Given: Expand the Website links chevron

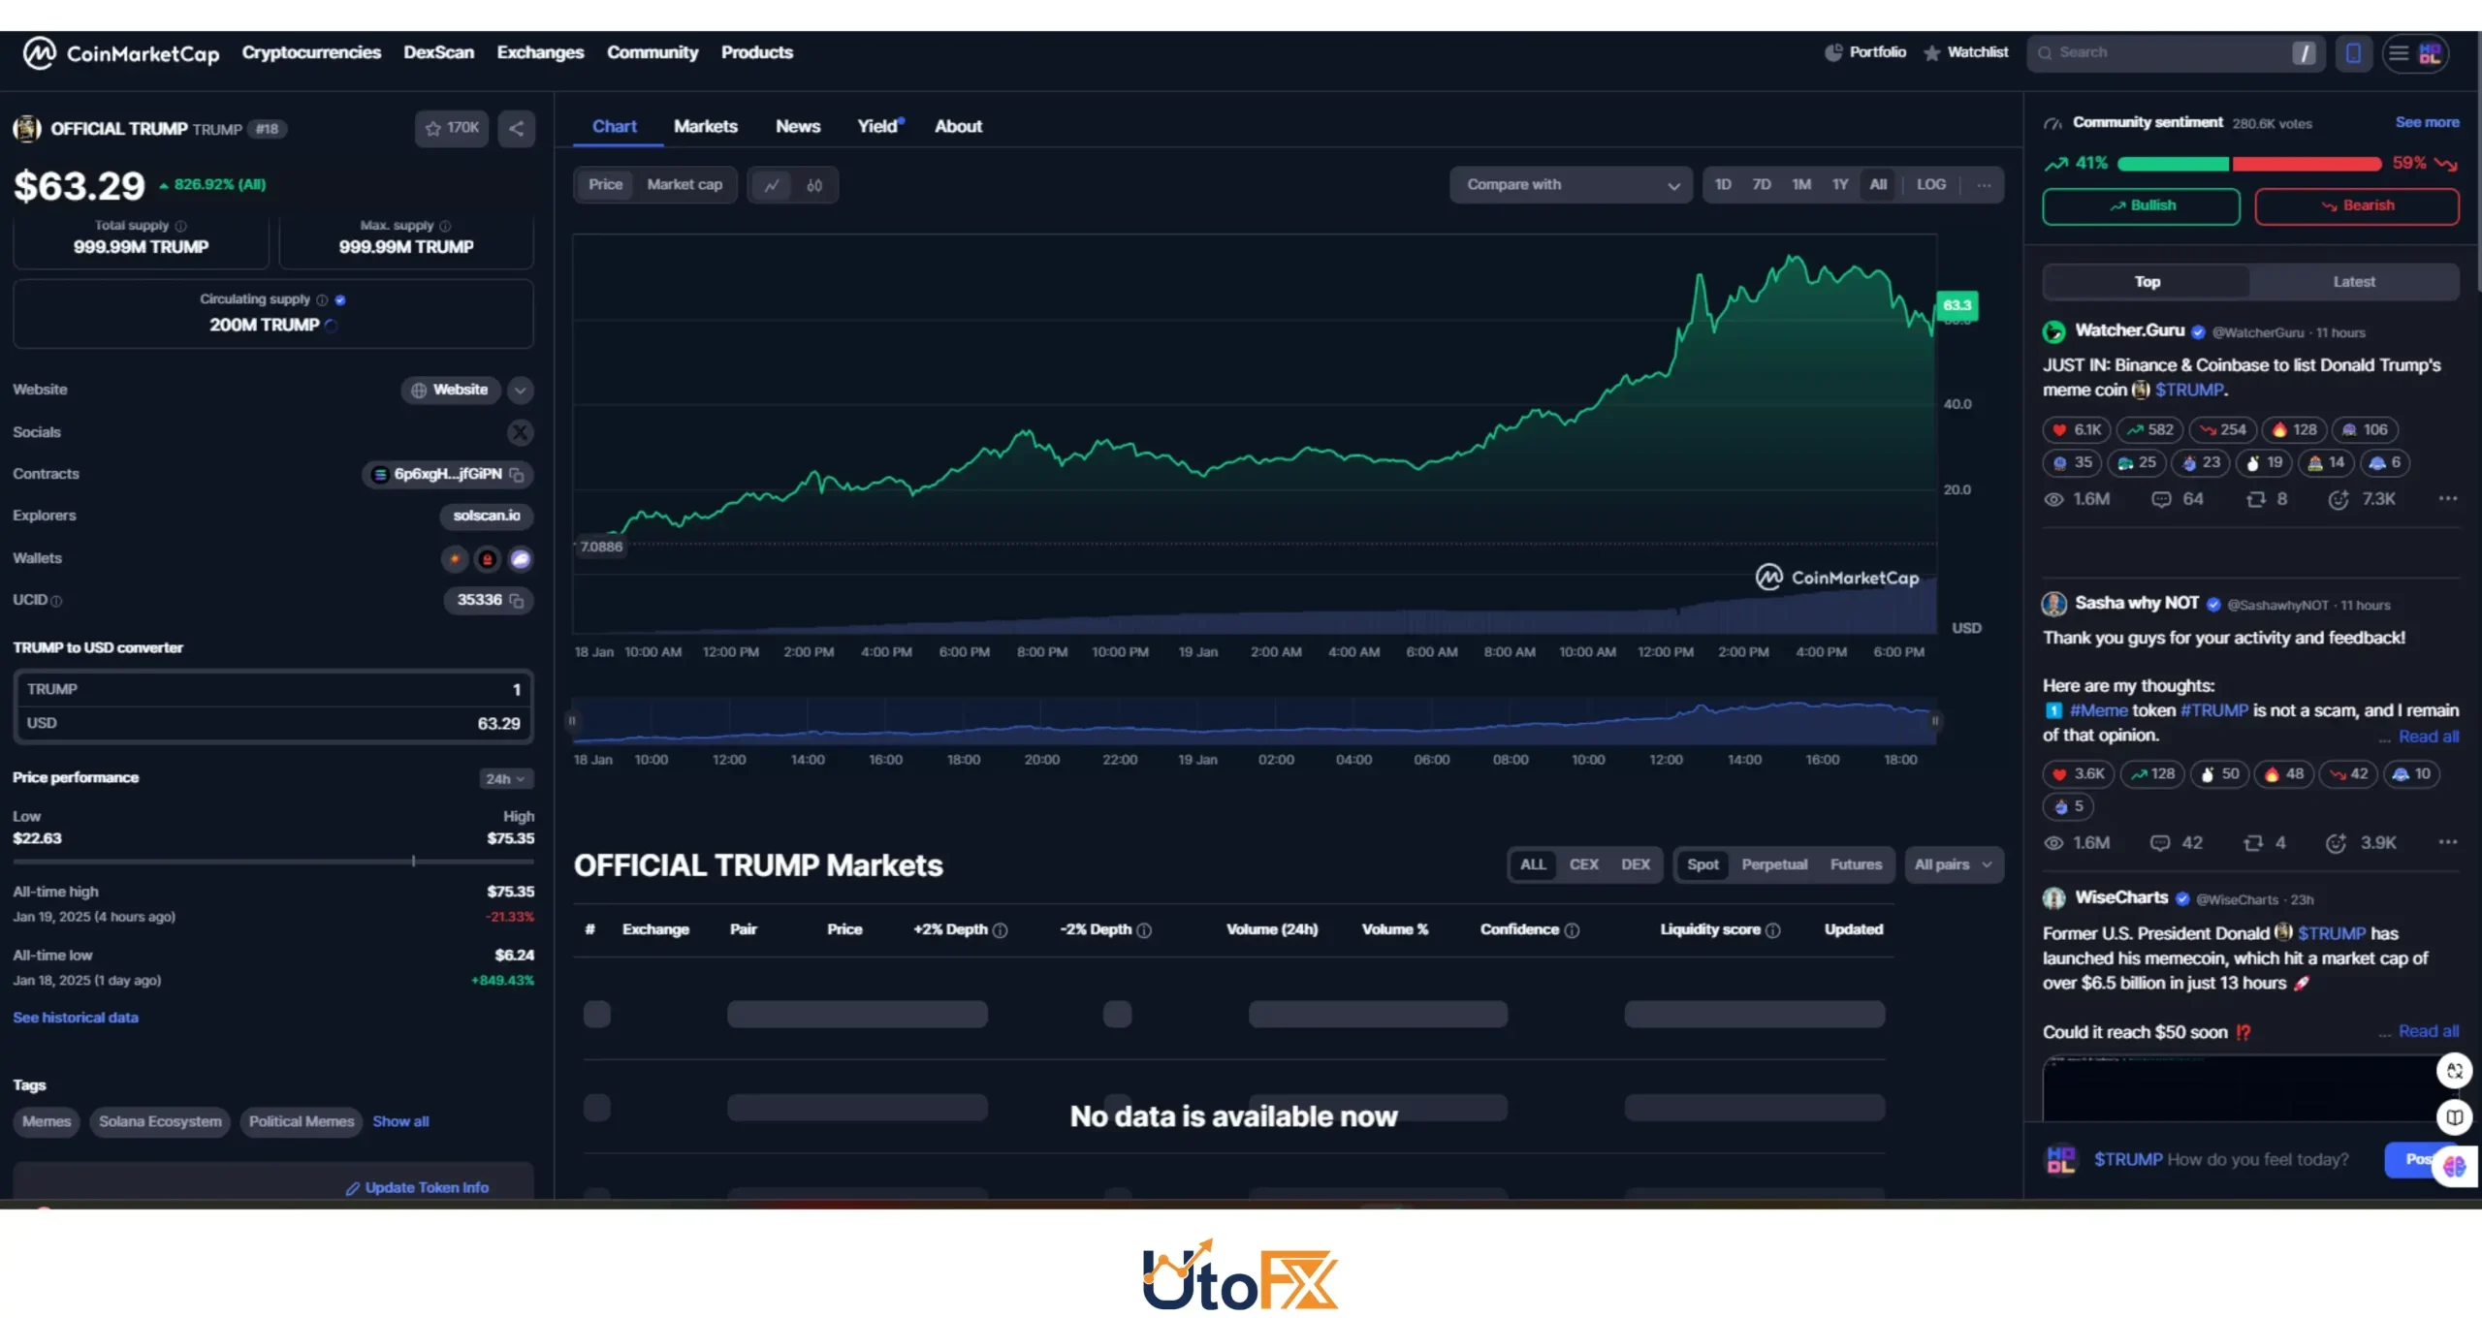Looking at the screenshot, I should click(x=521, y=391).
